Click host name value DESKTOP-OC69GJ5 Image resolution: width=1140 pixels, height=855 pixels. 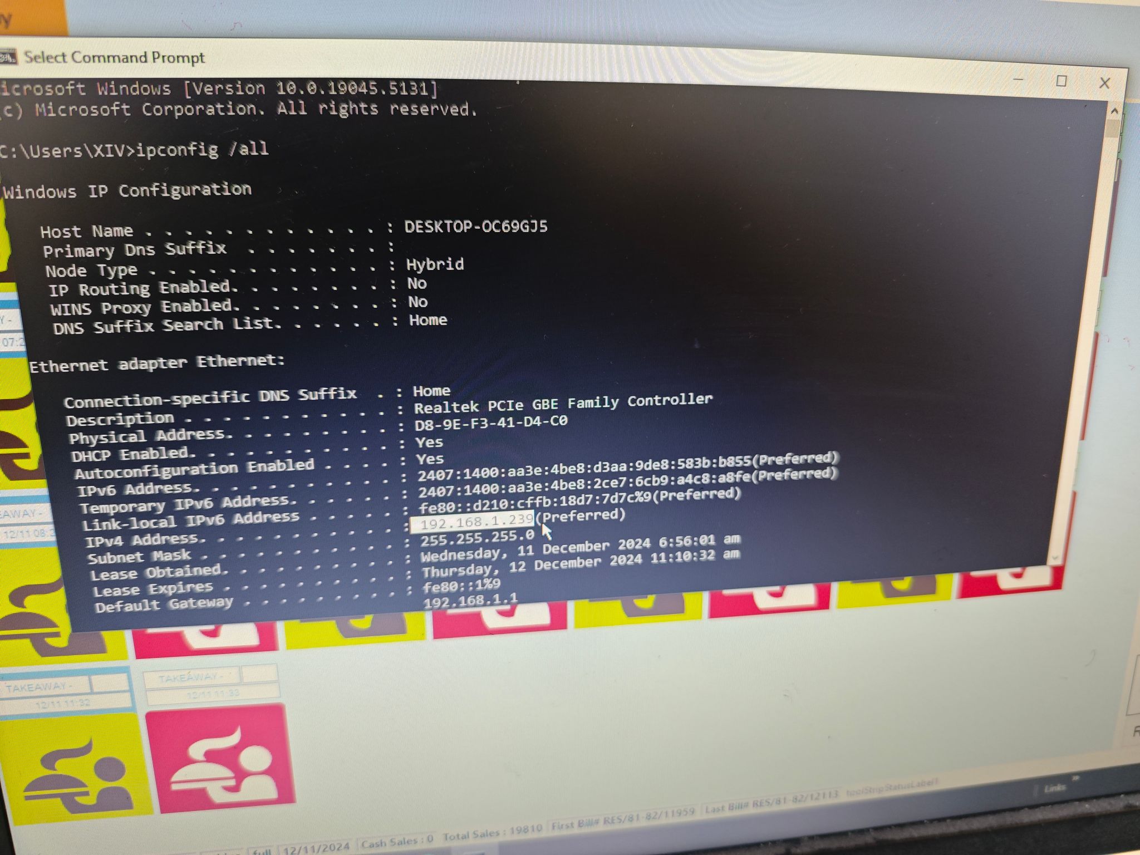(476, 227)
